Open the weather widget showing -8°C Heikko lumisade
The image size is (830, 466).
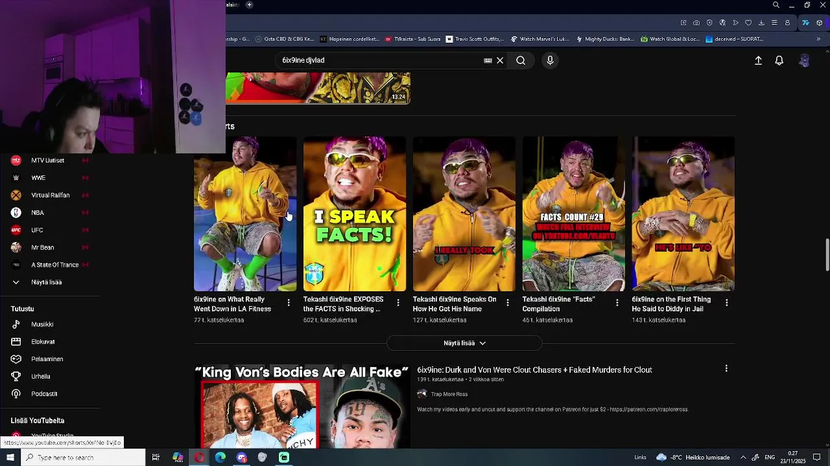click(693, 458)
